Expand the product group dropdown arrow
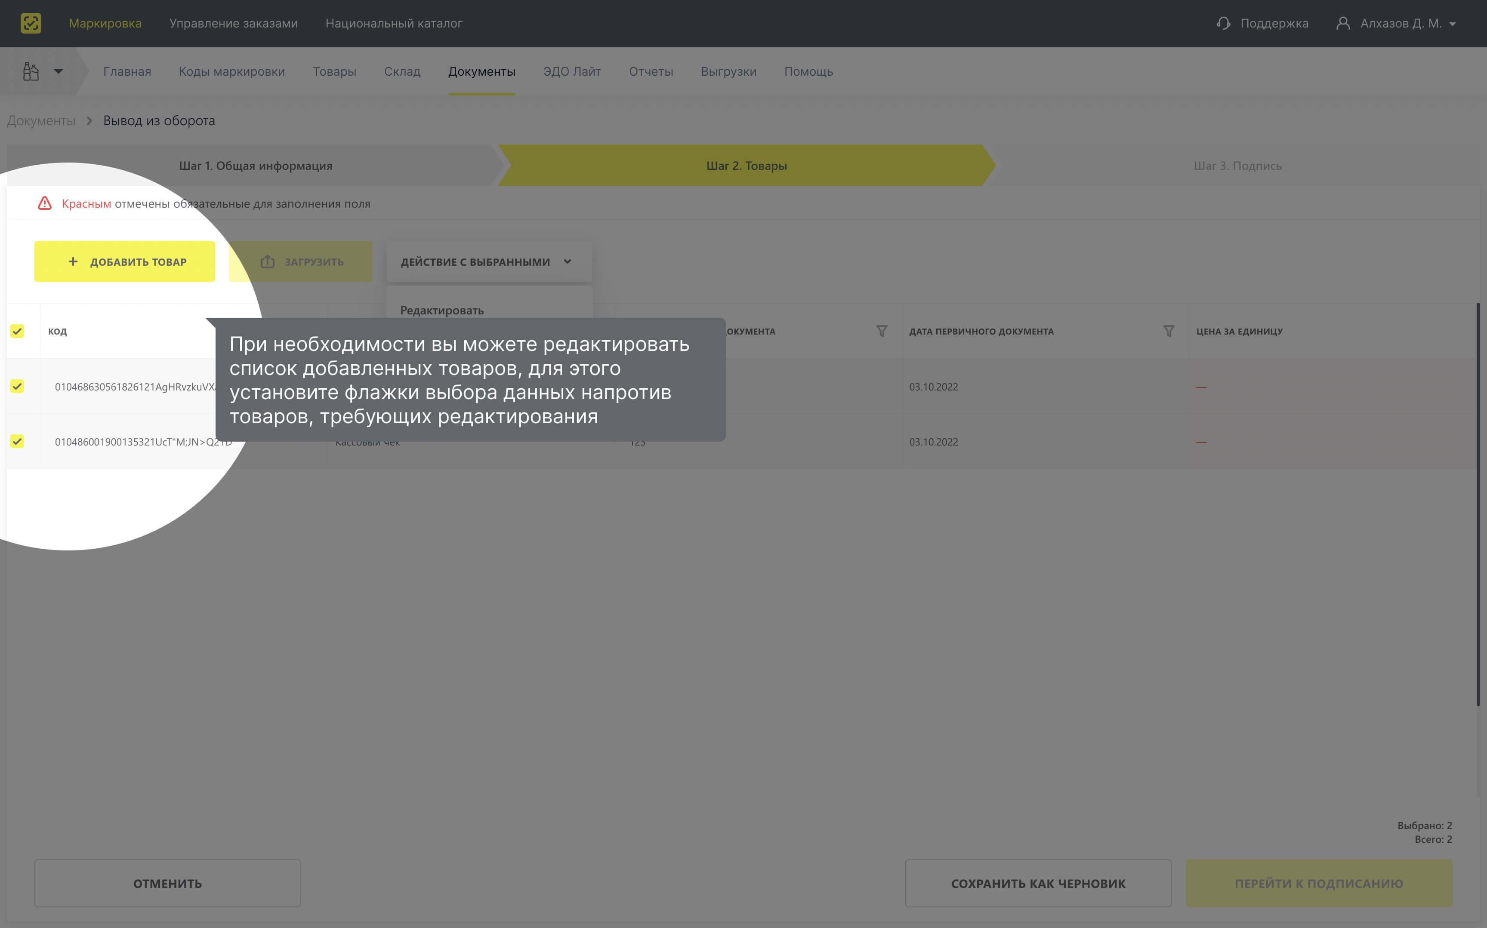 click(59, 71)
